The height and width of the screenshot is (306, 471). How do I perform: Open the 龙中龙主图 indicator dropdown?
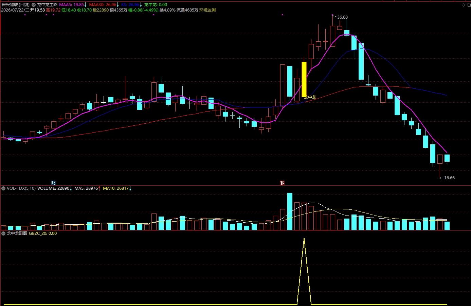tap(34, 5)
